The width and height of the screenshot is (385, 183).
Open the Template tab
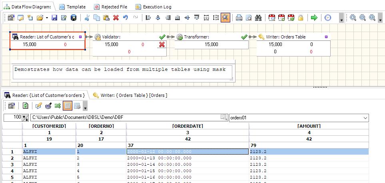[72, 7]
